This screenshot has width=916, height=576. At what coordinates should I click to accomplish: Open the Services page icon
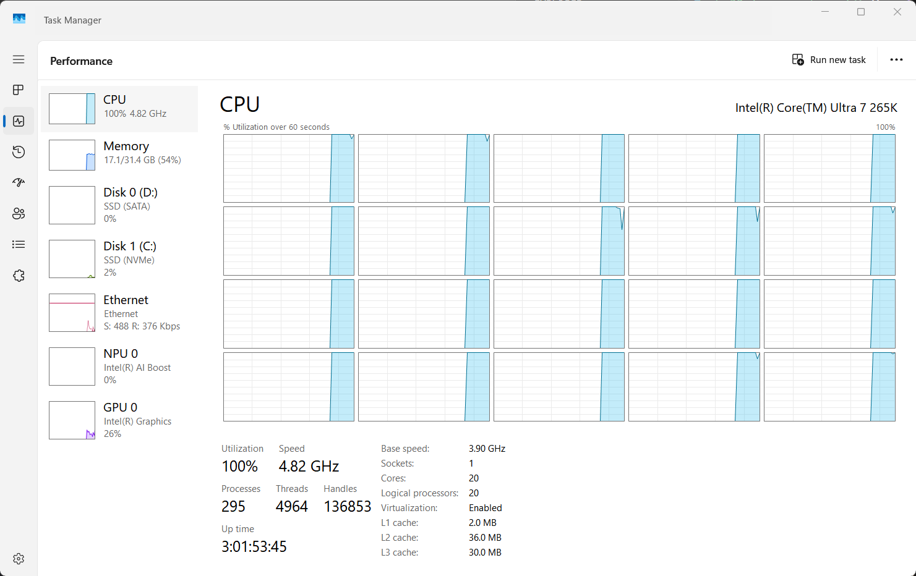(19, 276)
